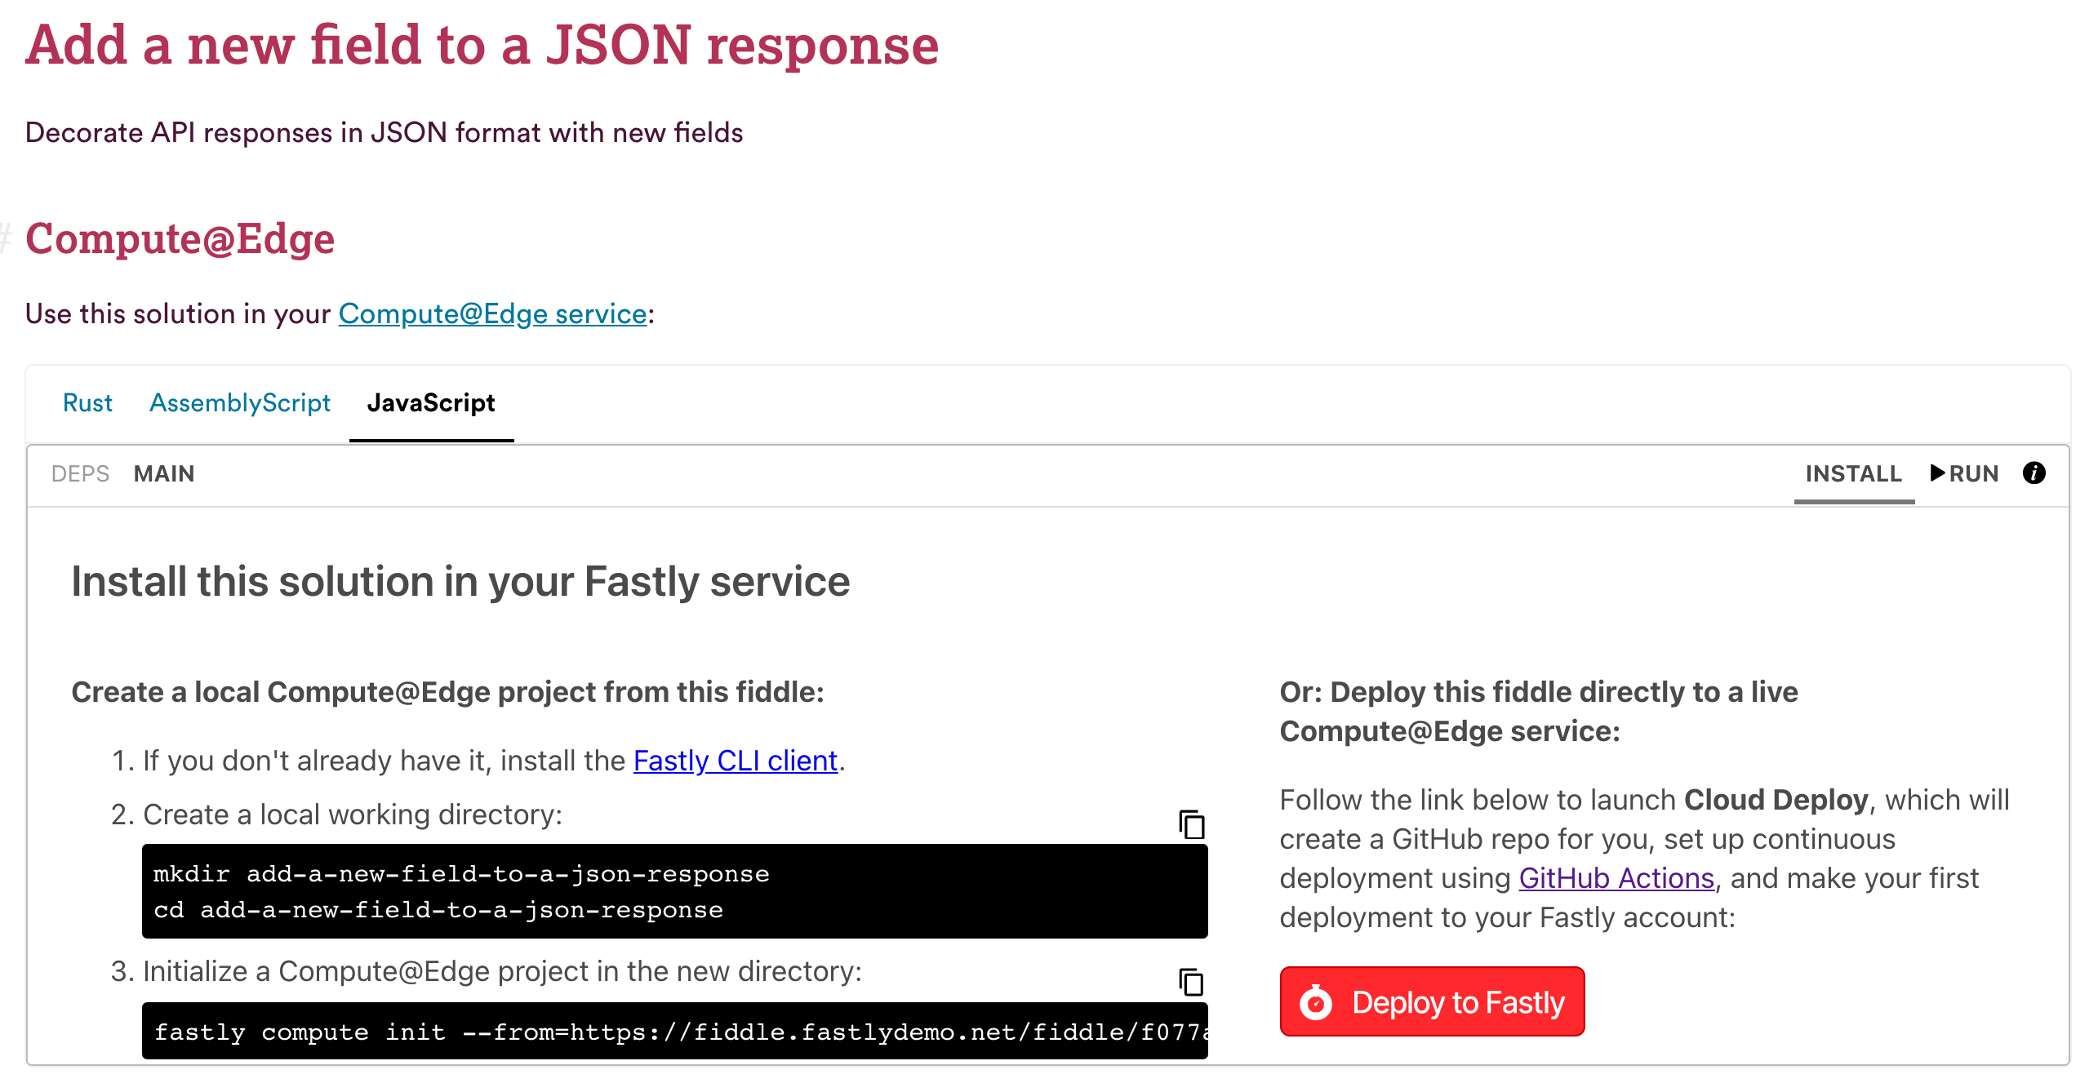Open the Fastly CLI client link
The image size is (2098, 1092).
click(x=736, y=761)
